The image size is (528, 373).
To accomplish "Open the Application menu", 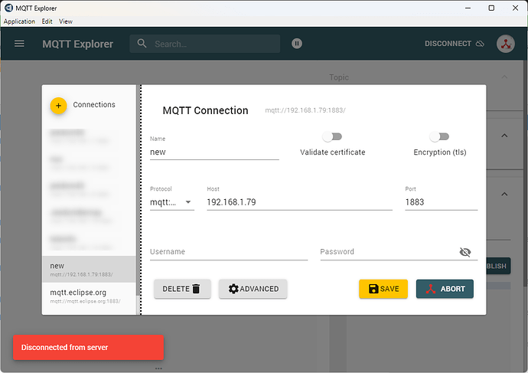I will [19, 21].
